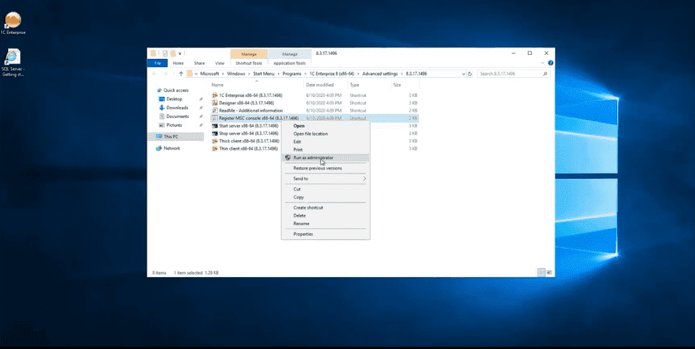Image resolution: width=695 pixels, height=349 pixels.
Task: Click the Up one level arrow
Action: tap(181, 74)
